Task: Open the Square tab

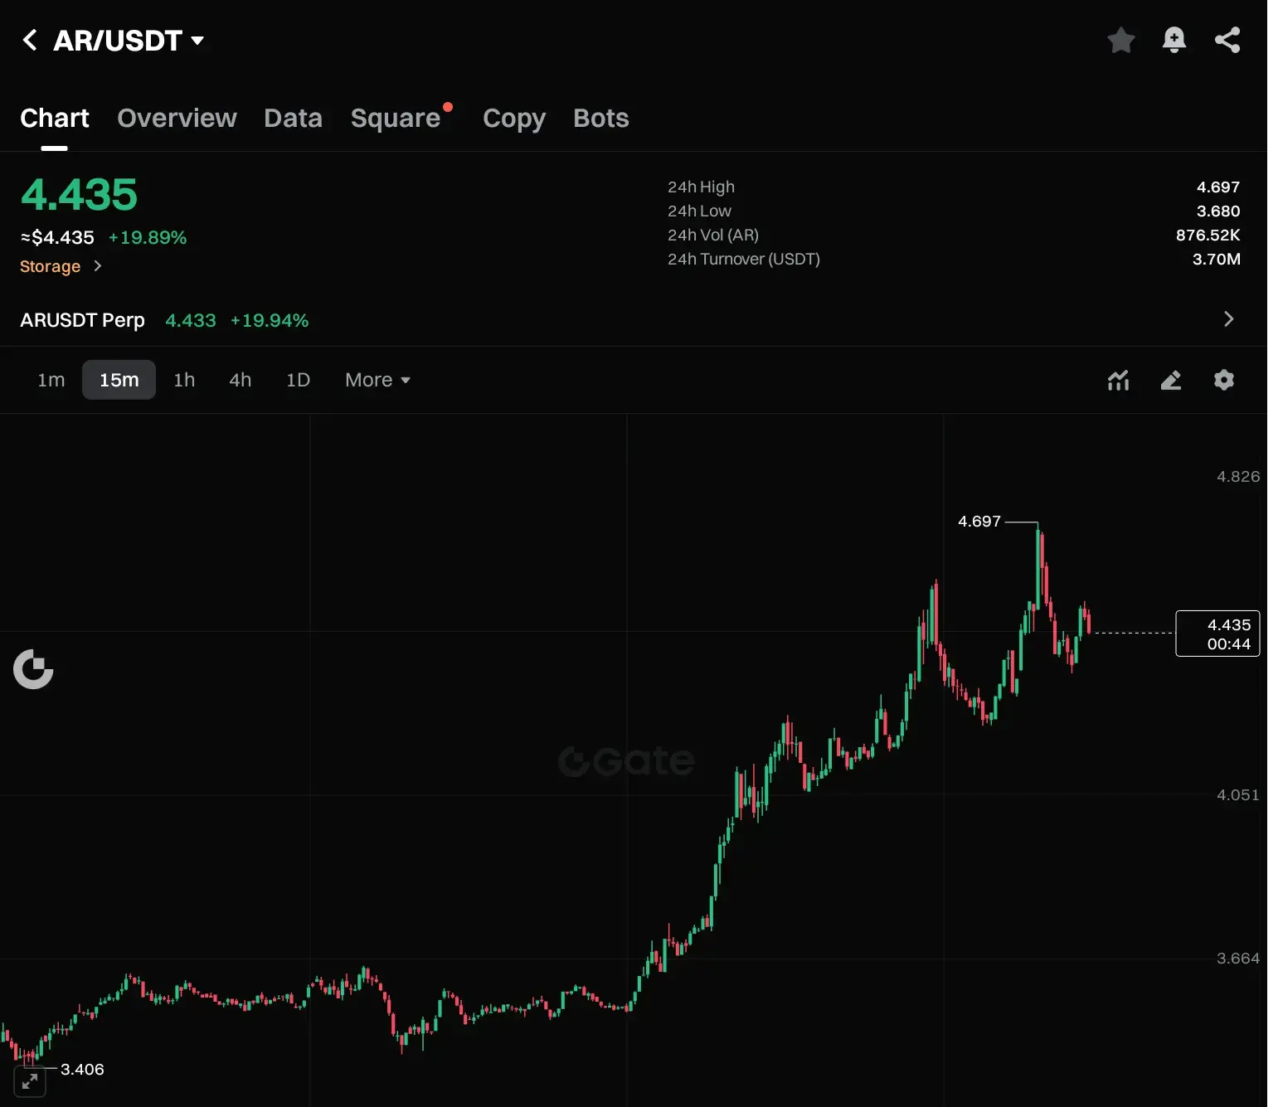Action: point(396,118)
